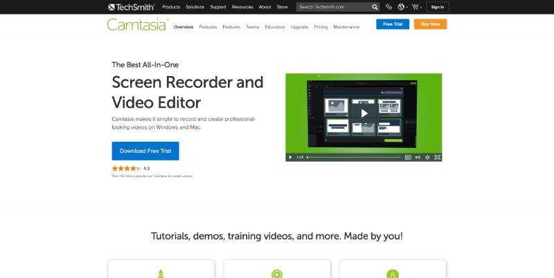Open the Resources menu
Screen dimensions: 554x278
point(242,7)
